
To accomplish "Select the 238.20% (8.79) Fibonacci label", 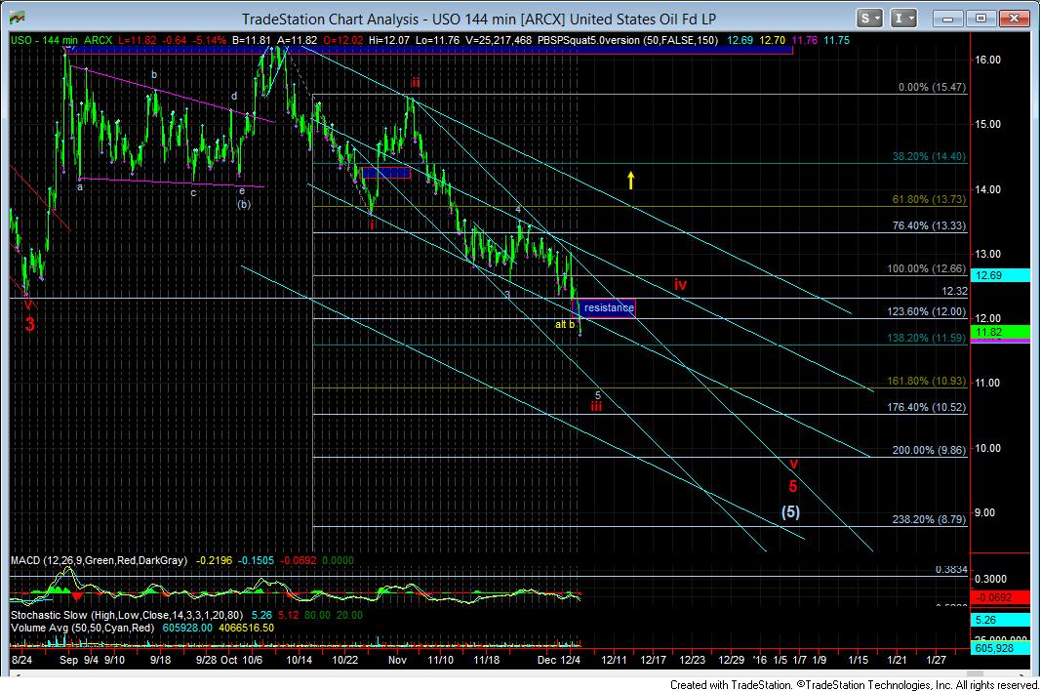I will pyautogui.click(x=929, y=520).
